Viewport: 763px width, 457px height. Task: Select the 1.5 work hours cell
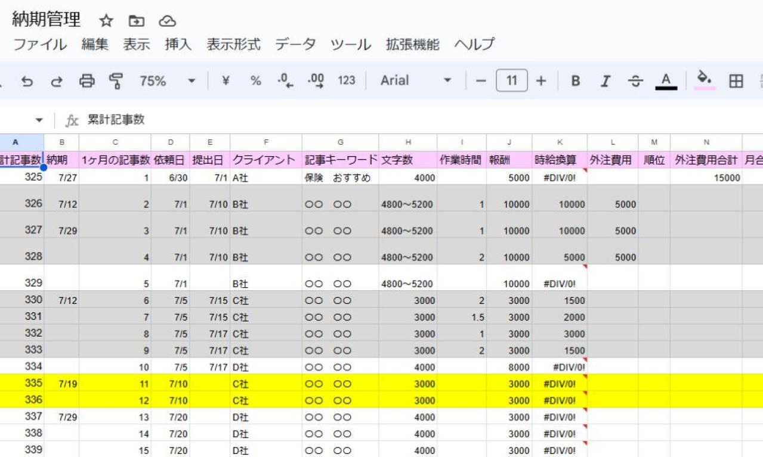tap(462, 318)
